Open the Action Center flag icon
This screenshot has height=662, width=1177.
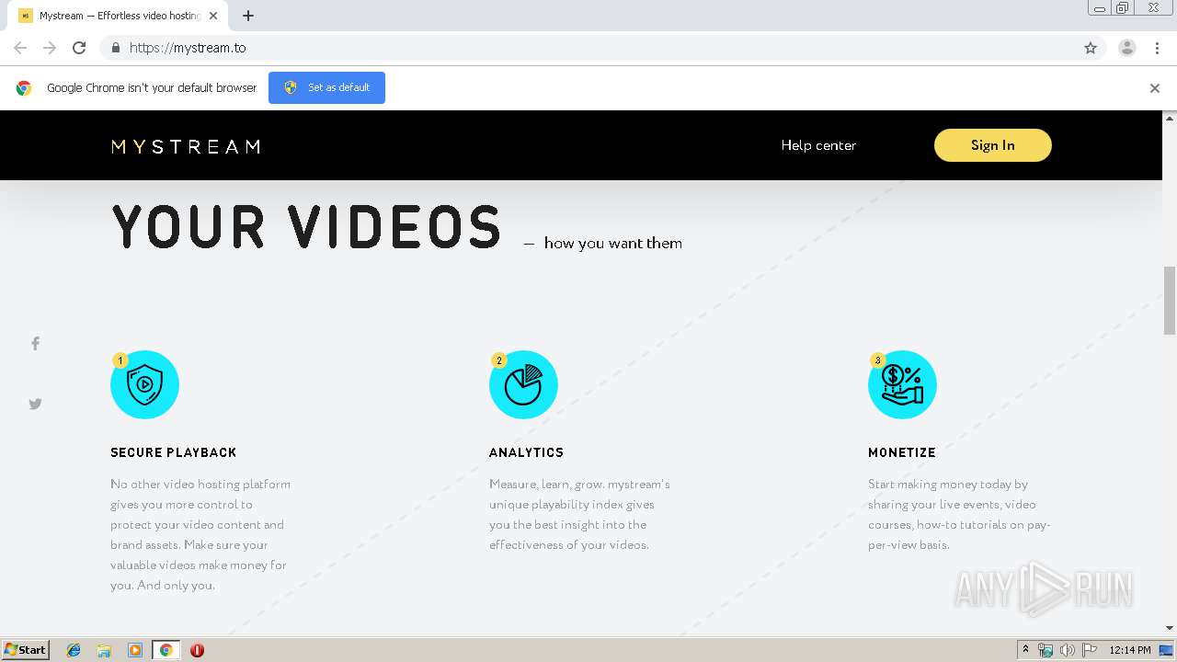[x=1089, y=650]
